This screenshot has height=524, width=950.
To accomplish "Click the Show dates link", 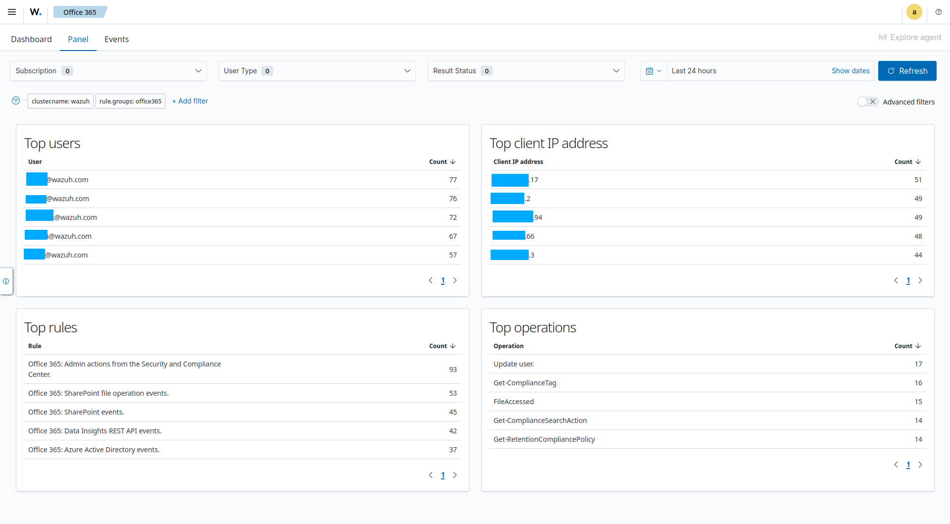I will (850, 70).
